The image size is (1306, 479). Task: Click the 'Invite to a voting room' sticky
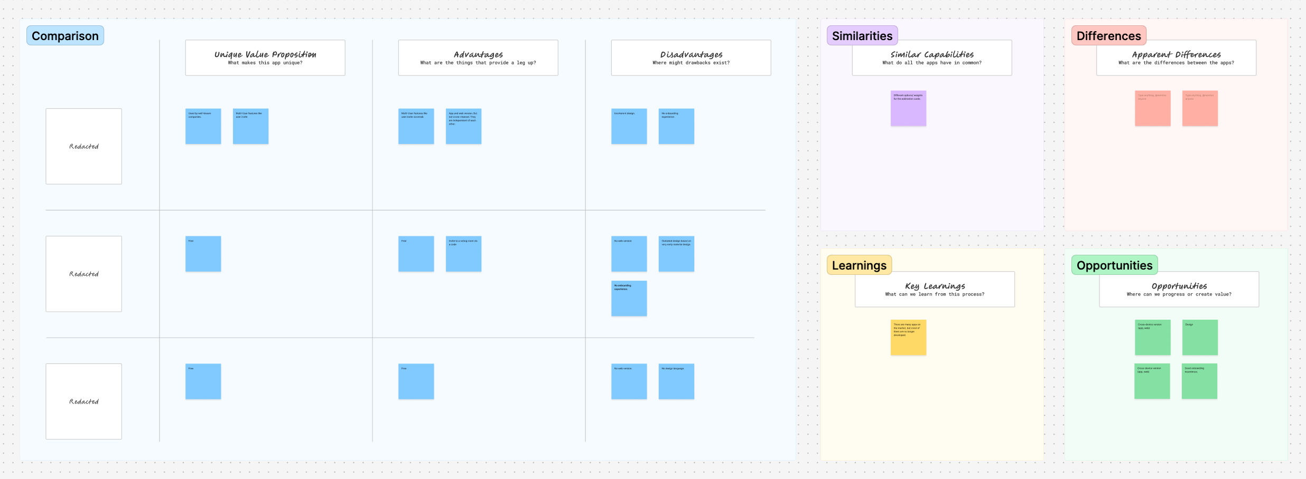click(x=463, y=254)
